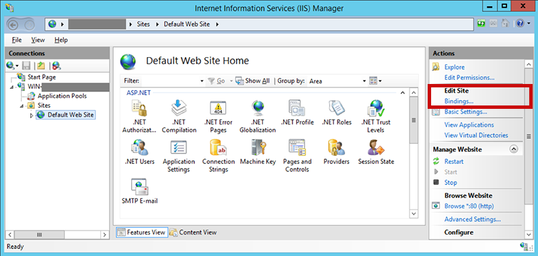Collapse the ASP.NET group

[402, 93]
